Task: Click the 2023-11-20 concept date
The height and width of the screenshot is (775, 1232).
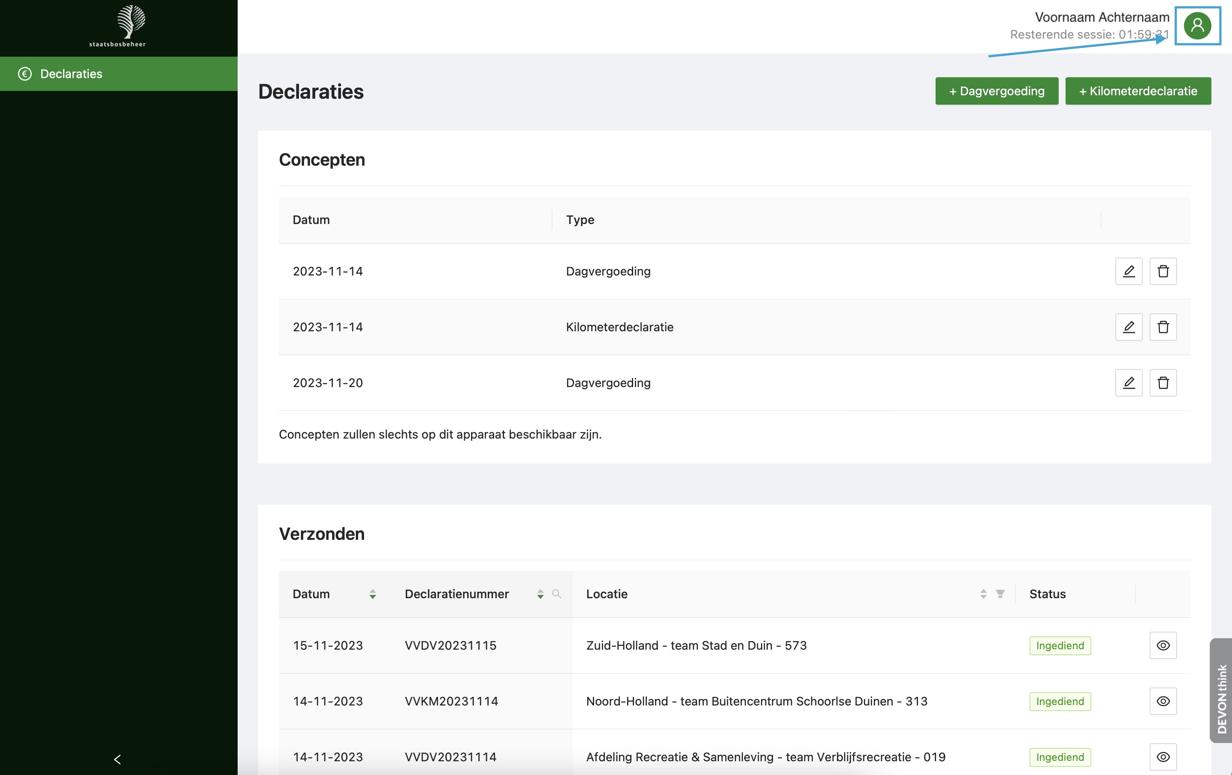Action: [x=327, y=383]
